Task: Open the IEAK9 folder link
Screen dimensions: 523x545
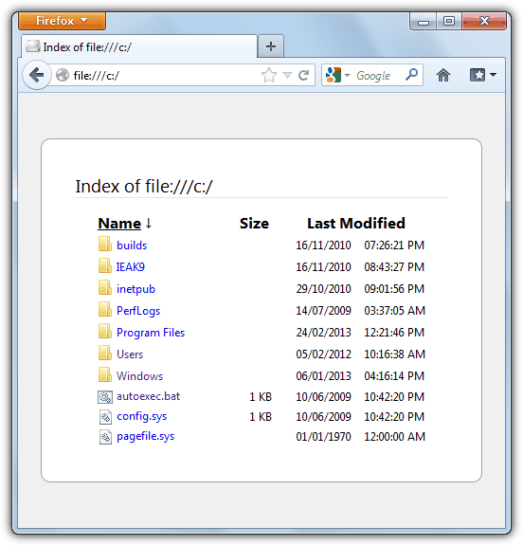Action: (131, 267)
